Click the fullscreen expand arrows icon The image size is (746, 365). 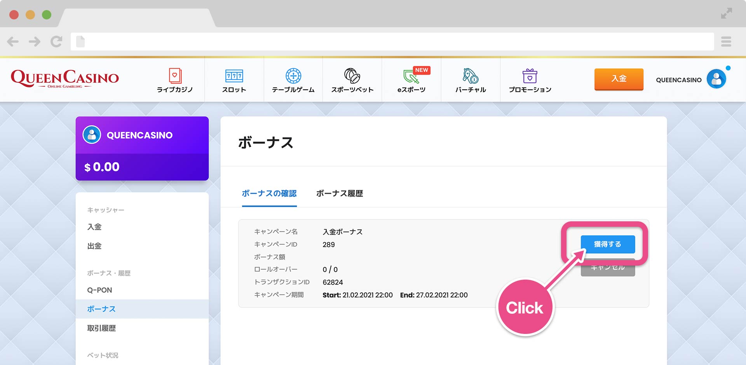726,13
